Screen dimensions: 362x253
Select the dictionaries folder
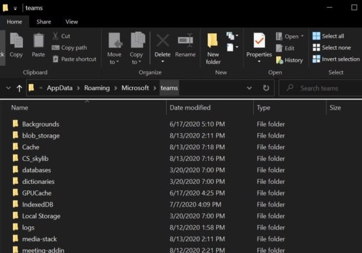38,181
